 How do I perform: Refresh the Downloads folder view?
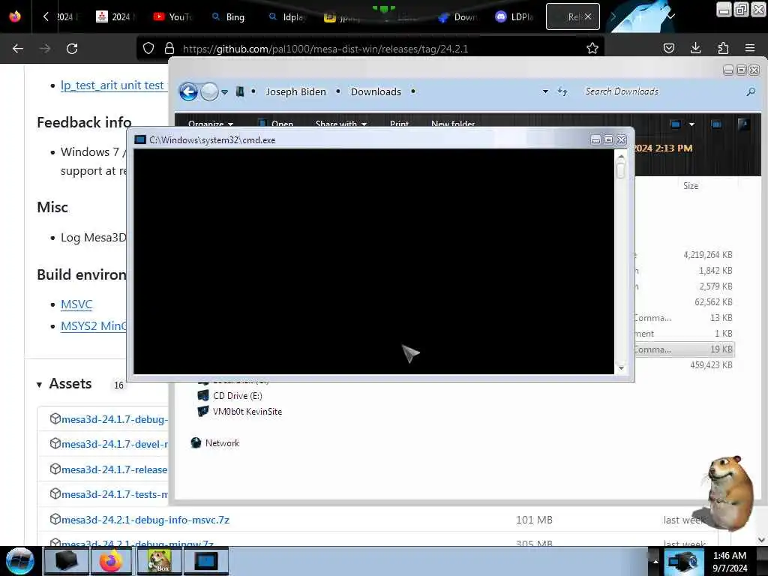[x=562, y=91]
